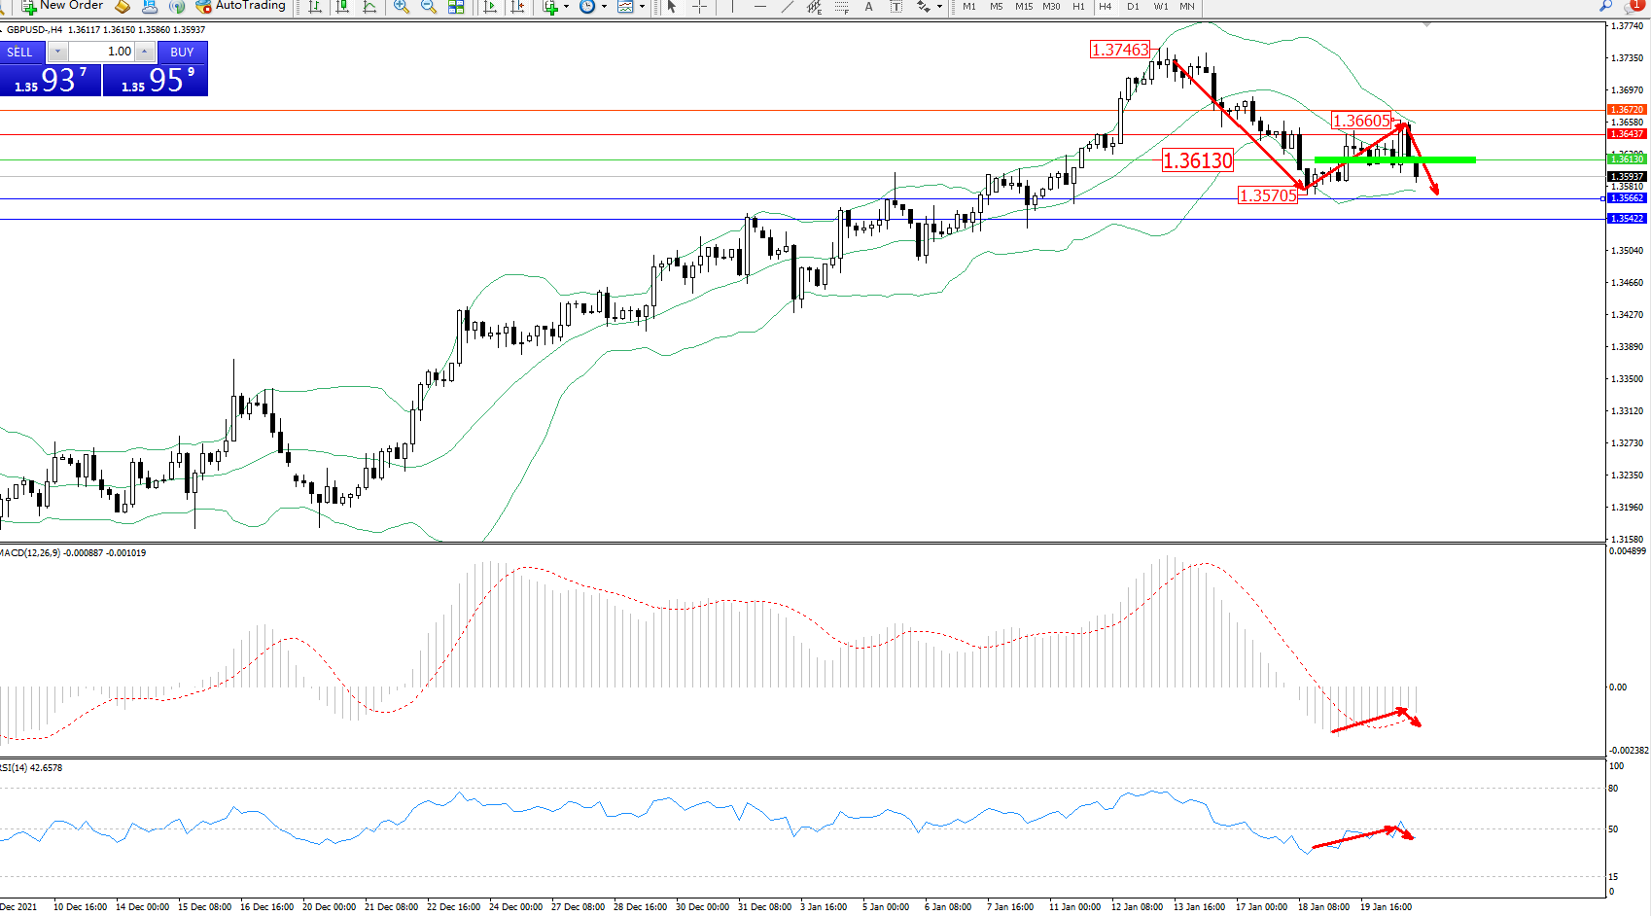The image size is (1651, 916).
Task: Select the M15 timeframe tab
Action: (1024, 7)
